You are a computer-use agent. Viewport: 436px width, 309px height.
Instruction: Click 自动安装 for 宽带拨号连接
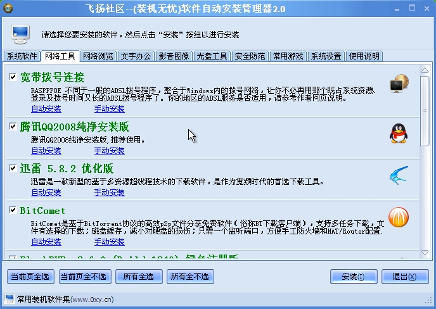pos(46,109)
